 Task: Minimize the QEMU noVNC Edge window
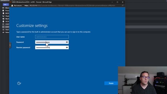click(x=112, y=2)
